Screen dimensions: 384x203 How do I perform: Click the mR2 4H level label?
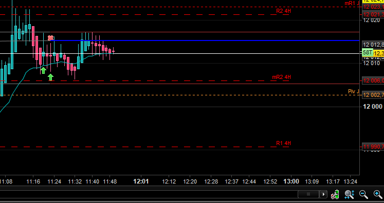(282, 77)
